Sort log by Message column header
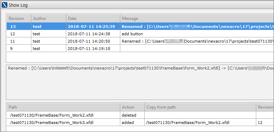 (x=197, y=19)
